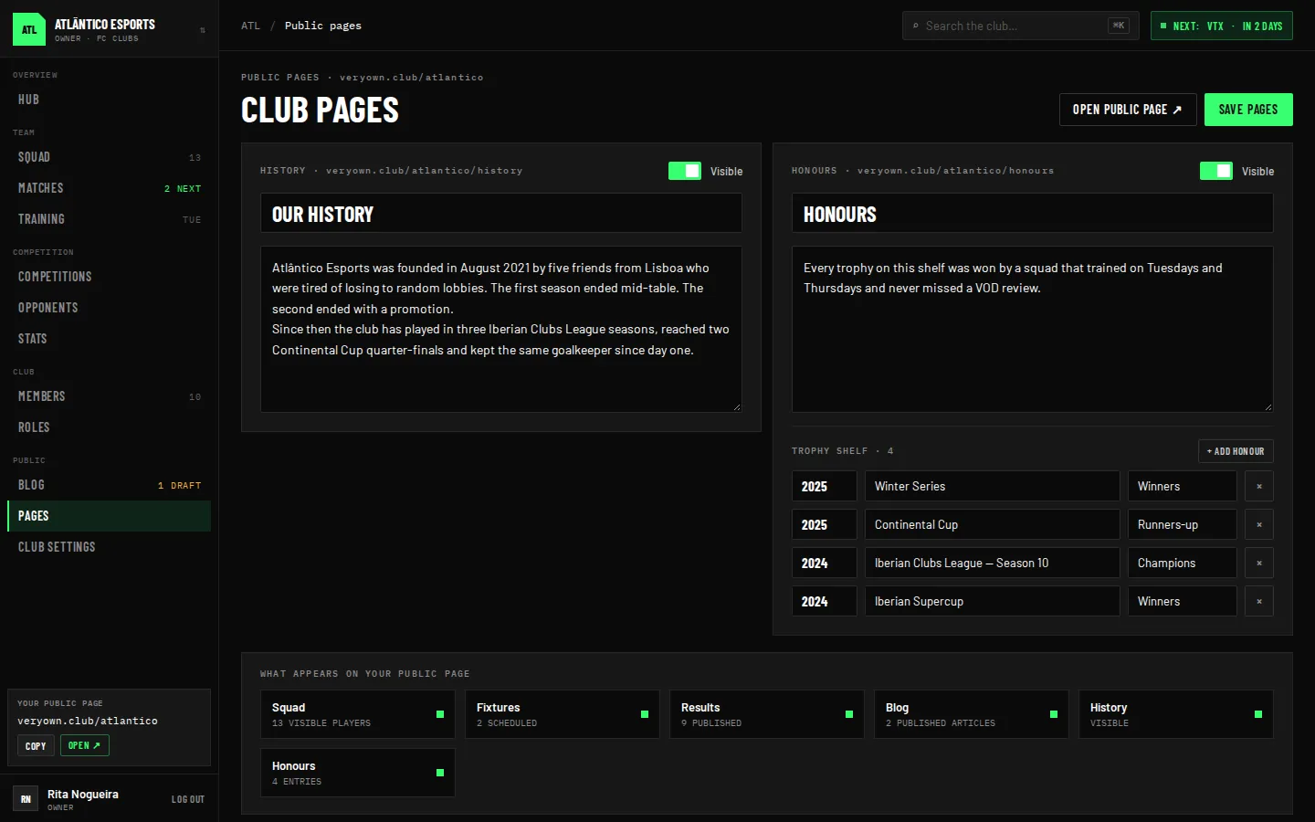Remove the Continental Cup honour row
Viewport: 1315px width, 822px height.
pyautogui.click(x=1259, y=524)
